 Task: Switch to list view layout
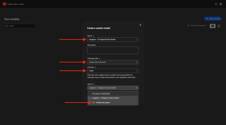219,26
